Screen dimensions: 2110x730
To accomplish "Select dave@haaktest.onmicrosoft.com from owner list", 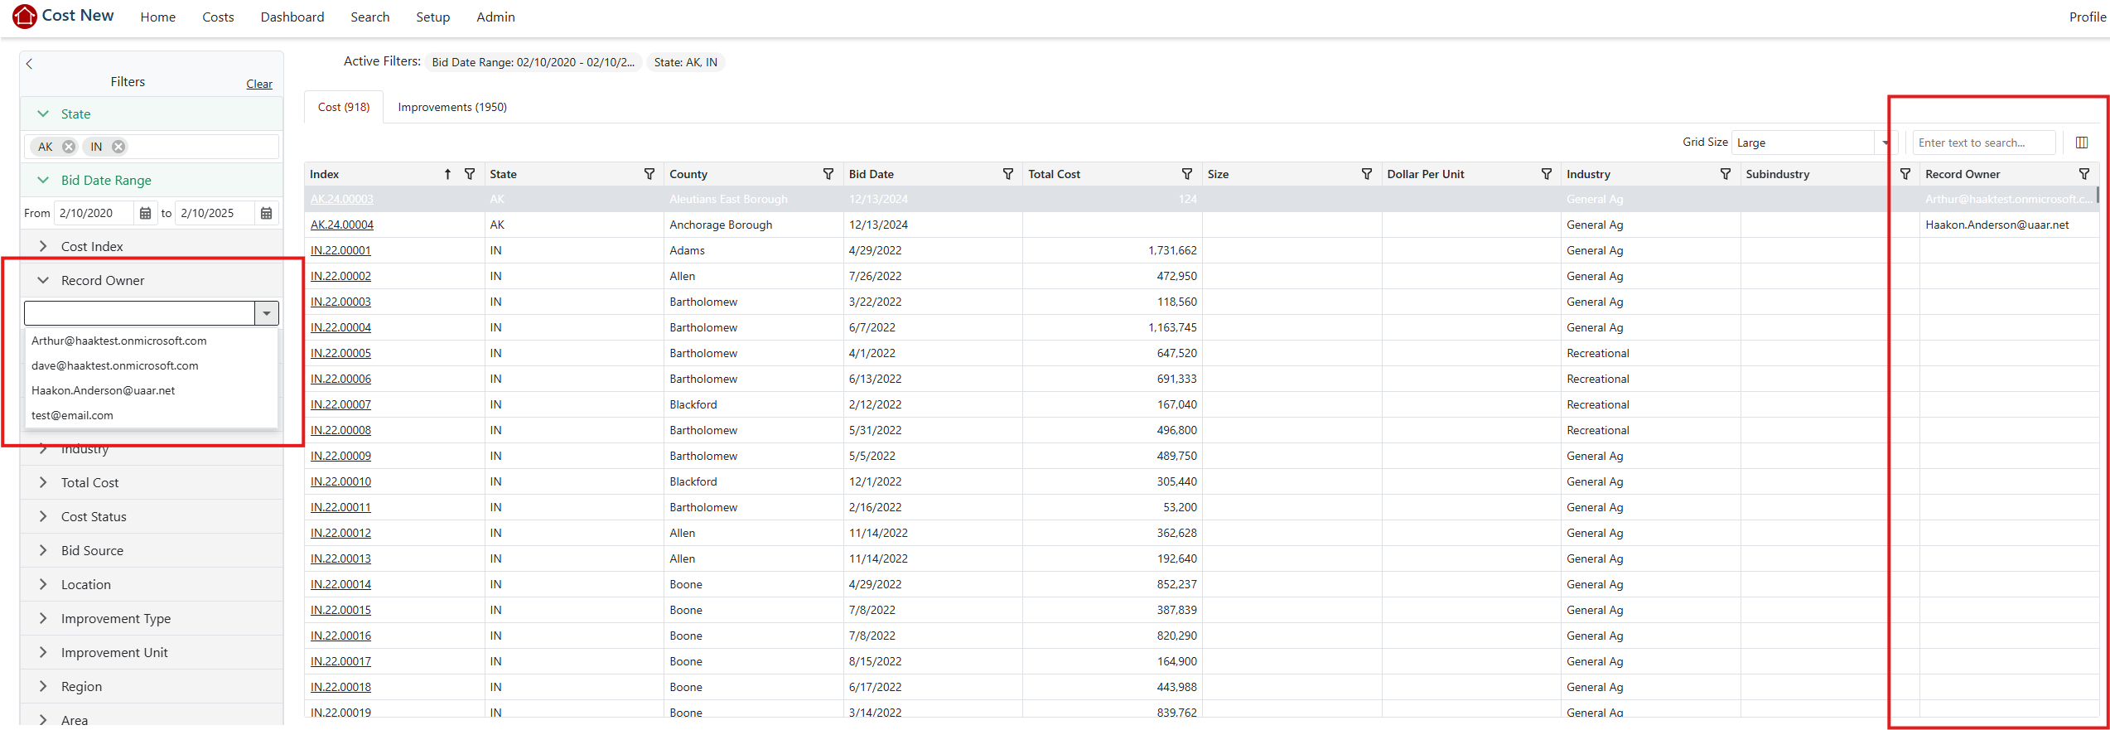I will pos(115,365).
